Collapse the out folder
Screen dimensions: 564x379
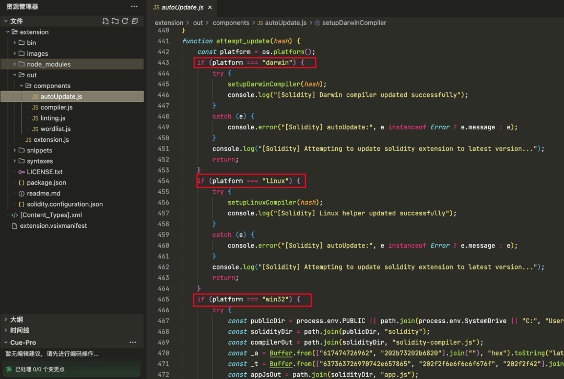tap(15, 75)
